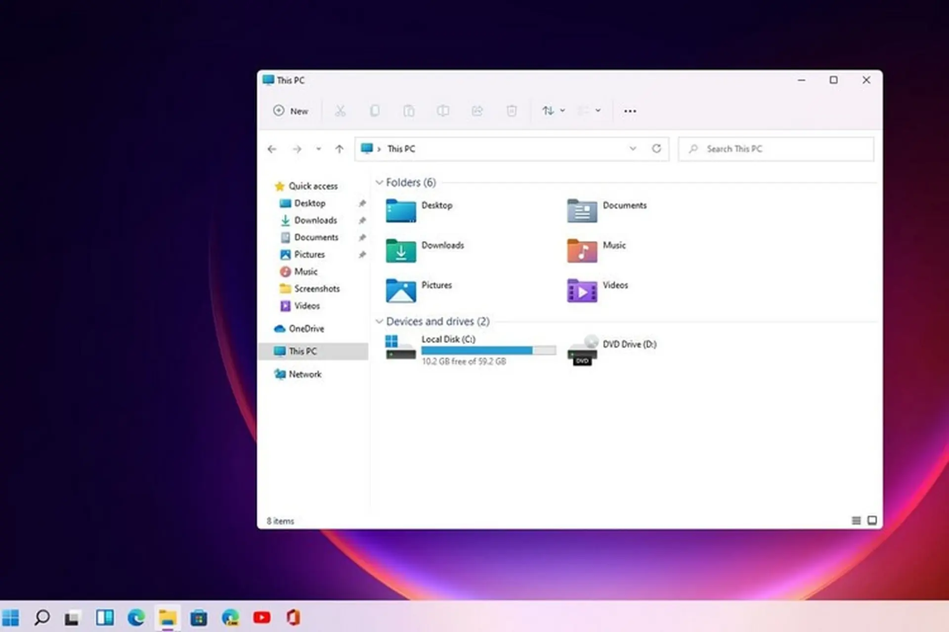
Task: Switch to details view in status bar
Action: (x=856, y=520)
